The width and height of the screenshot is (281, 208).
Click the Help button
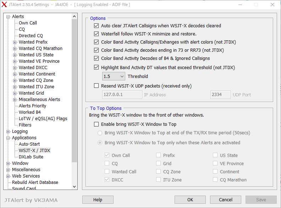click(98, 199)
